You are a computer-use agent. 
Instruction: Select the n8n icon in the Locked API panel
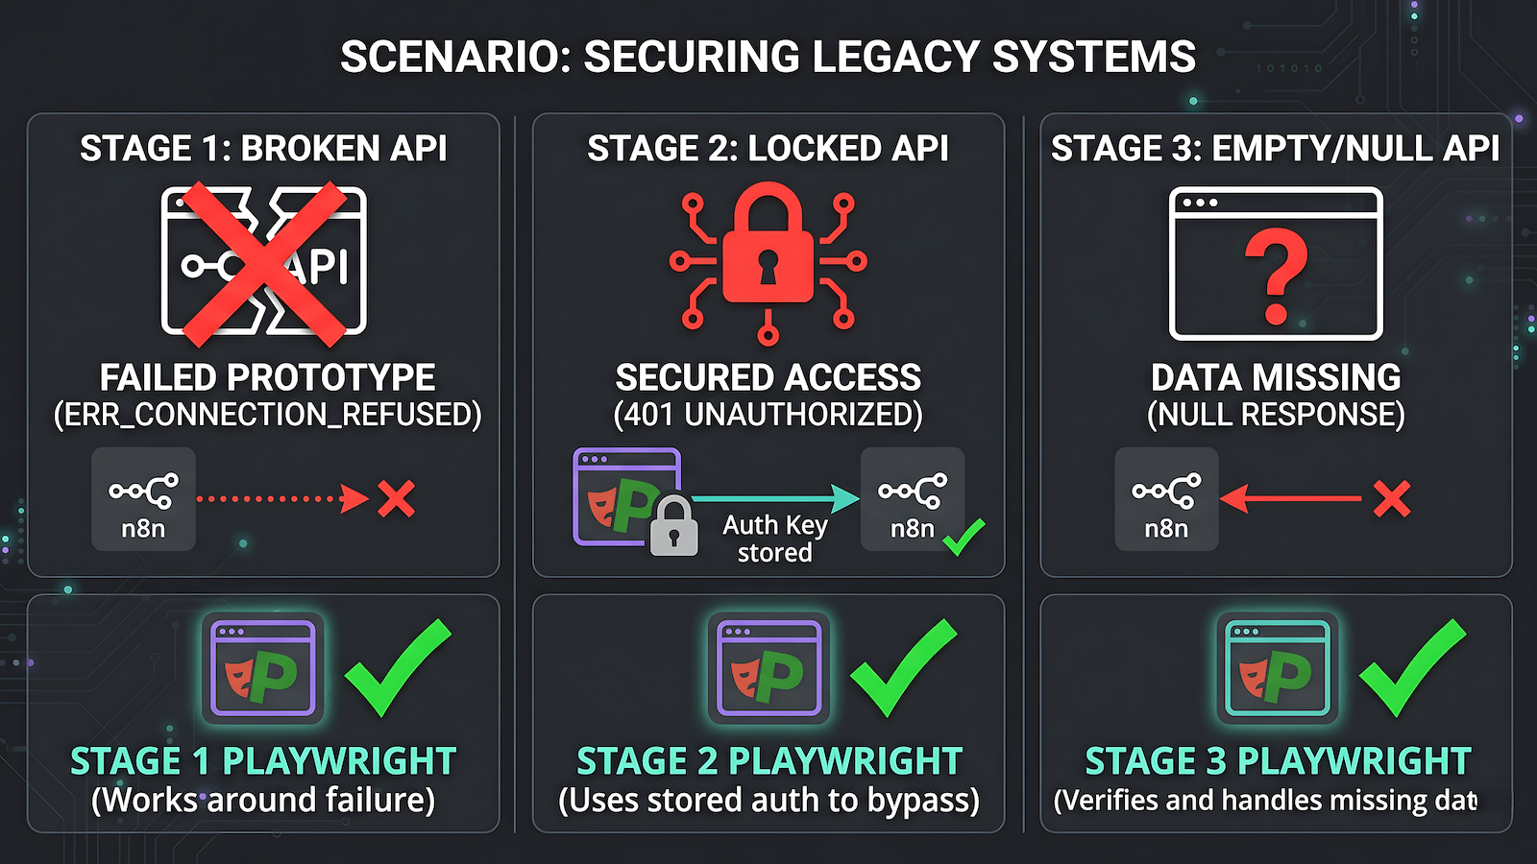[912, 499]
